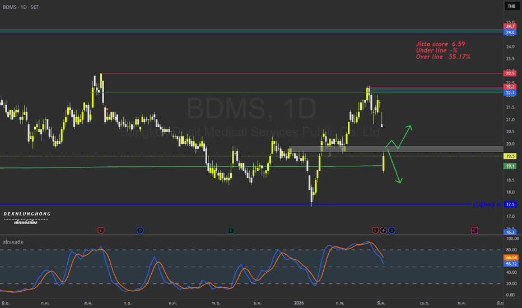Click the 'Jitta score 6.59' text

pos(440,44)
